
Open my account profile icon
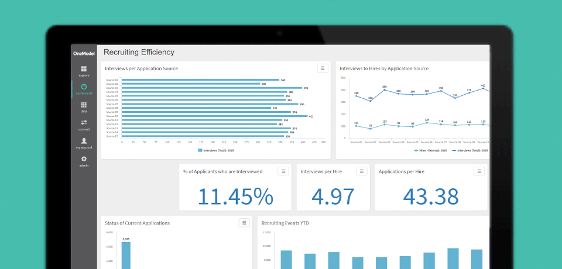pos(84,143)
